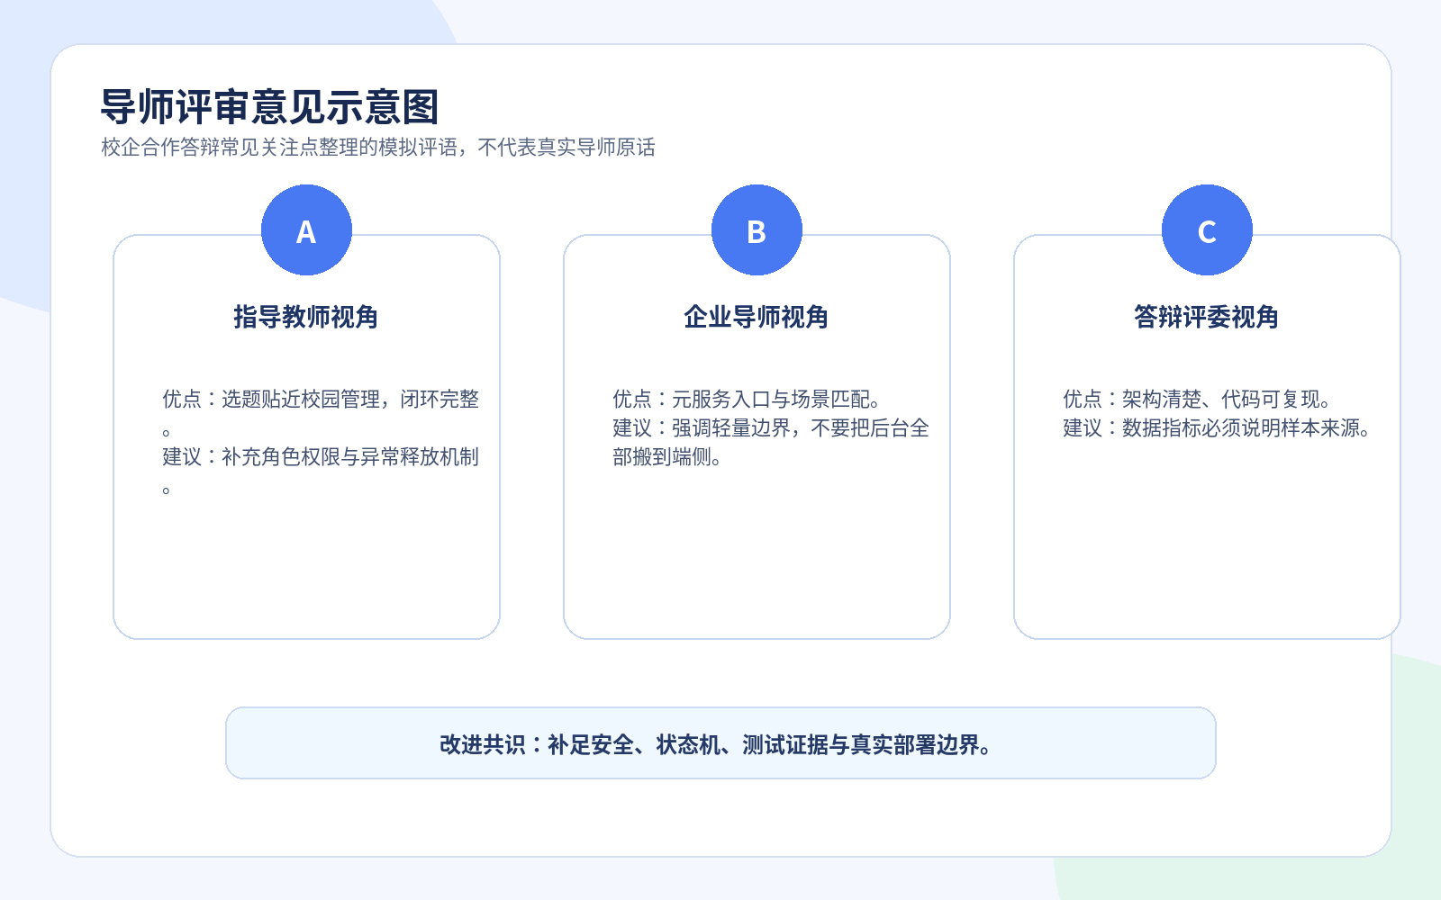The image size is (1441, 900).
Task: Click the text 优点：选题贴近校园管理，闭环完整
Action: pyautogui.click(x=321, y=399)
